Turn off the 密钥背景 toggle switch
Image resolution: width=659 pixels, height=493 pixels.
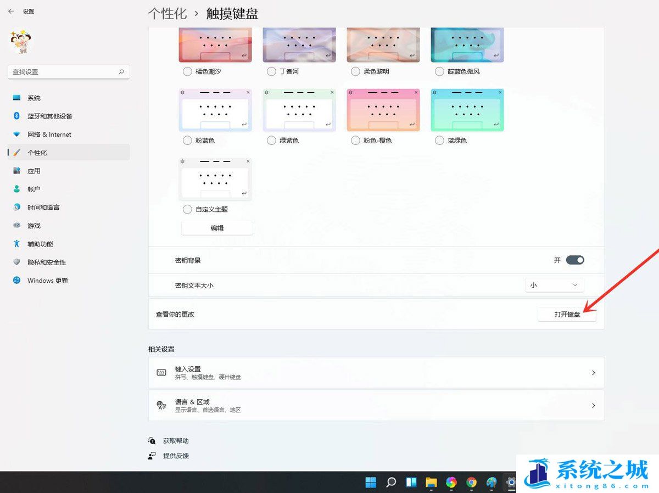(575, 260)
